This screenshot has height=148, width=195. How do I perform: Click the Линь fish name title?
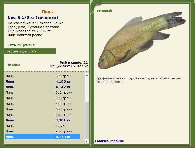47,12
